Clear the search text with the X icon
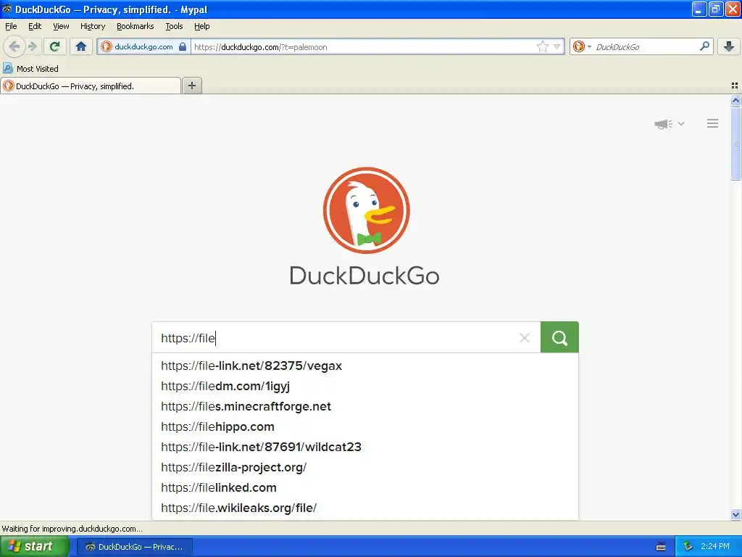This screenshot has width=742, height=557. coord(525,338)
